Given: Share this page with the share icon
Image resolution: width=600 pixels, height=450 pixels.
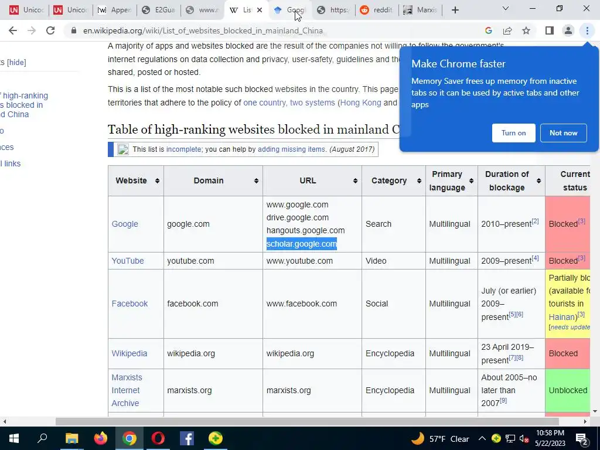Looking at the screenshot, I should 507,30.
